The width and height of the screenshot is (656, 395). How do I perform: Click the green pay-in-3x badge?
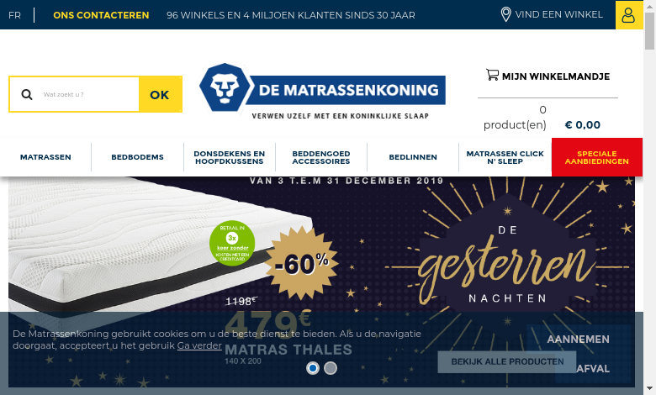(232, 243)
